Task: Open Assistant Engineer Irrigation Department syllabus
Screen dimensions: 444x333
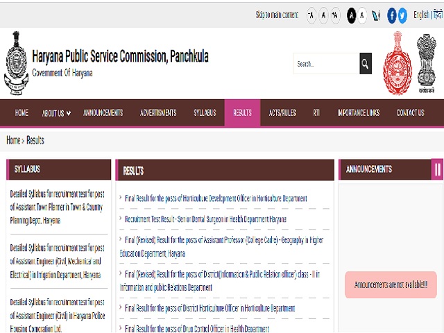Action: [x=57, y=262]
